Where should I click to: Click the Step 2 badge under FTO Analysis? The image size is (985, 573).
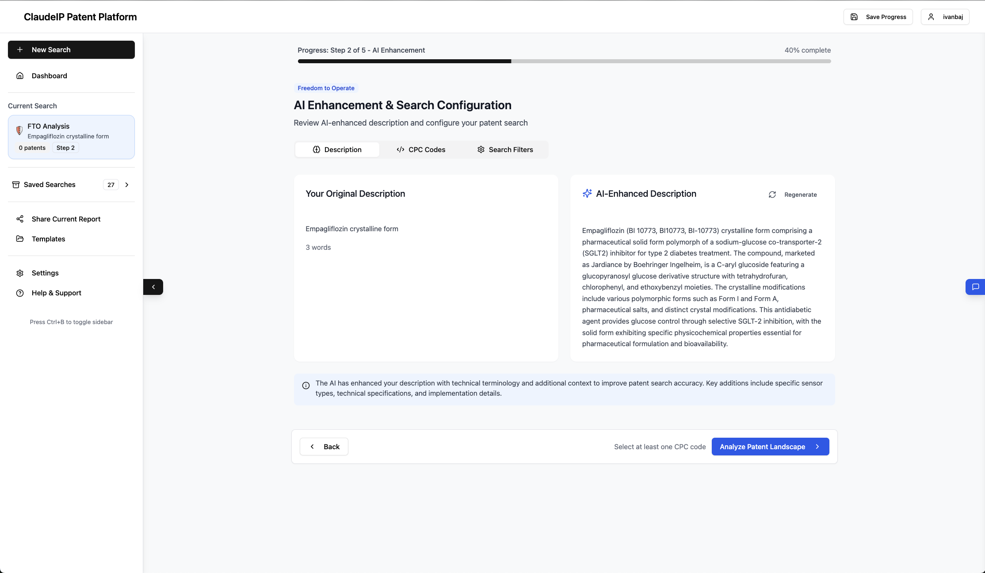(65, 147)
